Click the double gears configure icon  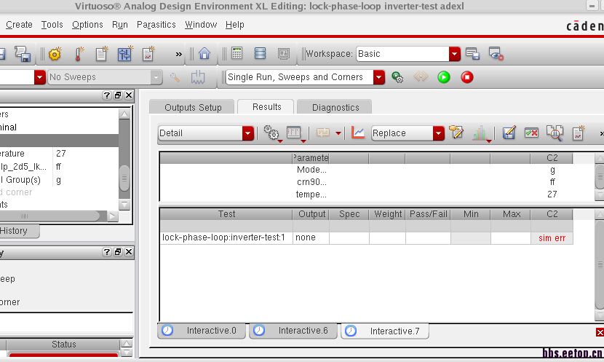271,133
